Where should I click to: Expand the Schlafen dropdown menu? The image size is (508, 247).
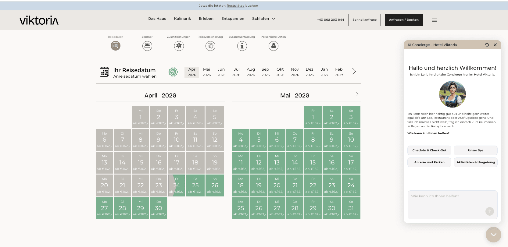[x=263, y=19]
